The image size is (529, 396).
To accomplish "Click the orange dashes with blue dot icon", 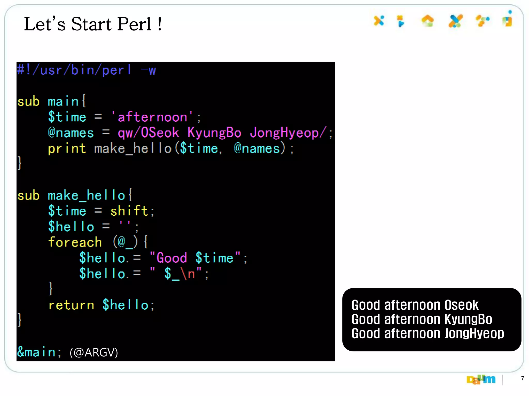I will point(483,21).
